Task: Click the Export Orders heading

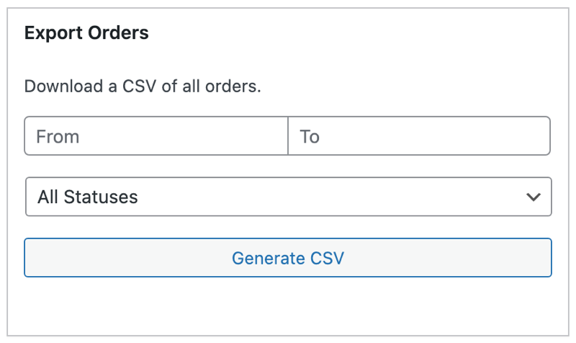Action: [x=86, y=33]
